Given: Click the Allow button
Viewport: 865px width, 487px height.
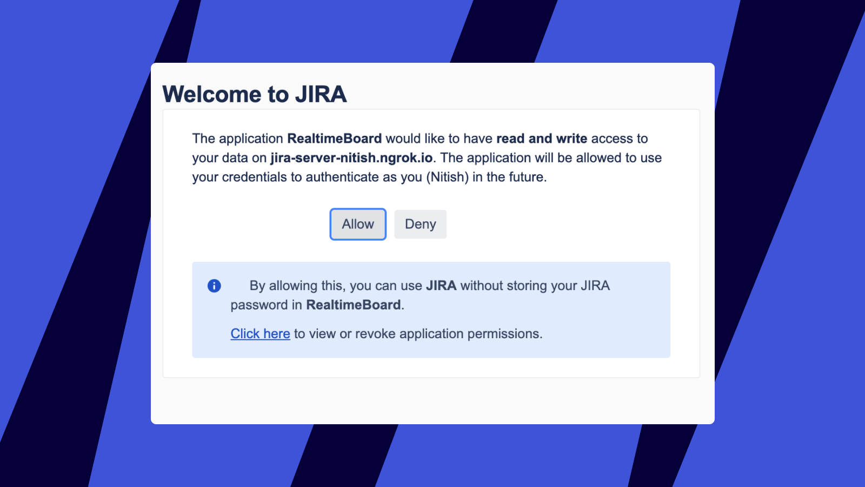Looking at the screenshot, I should (x=358, y=224).
